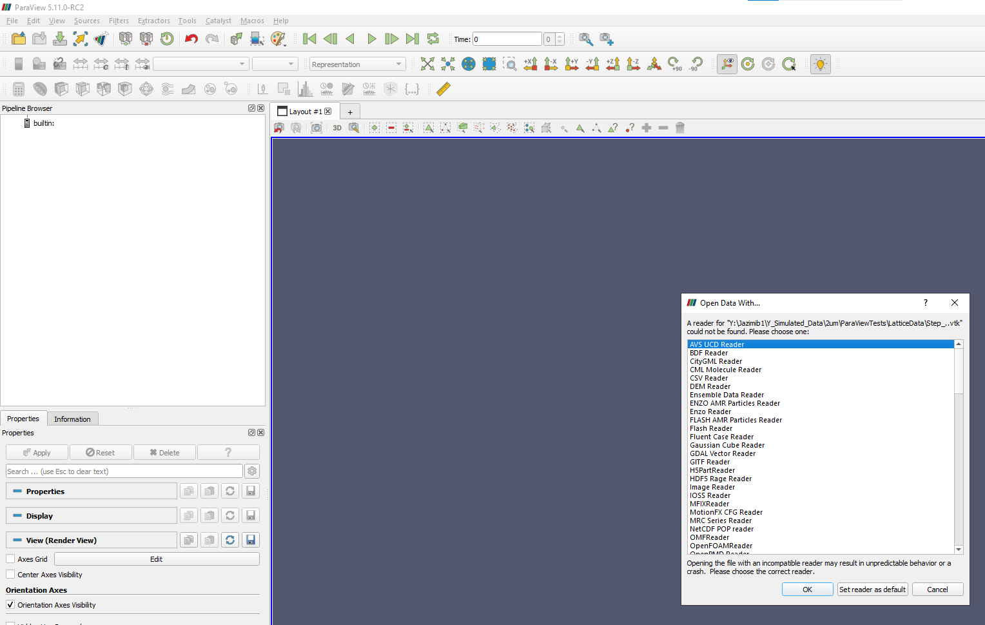Click the Reset Camera icon

(427, 64)
